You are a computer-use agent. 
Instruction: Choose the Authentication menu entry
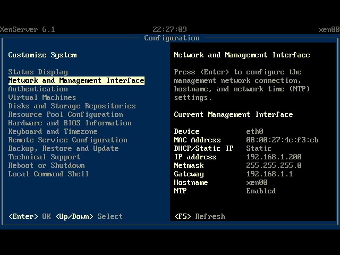[38, 89]
